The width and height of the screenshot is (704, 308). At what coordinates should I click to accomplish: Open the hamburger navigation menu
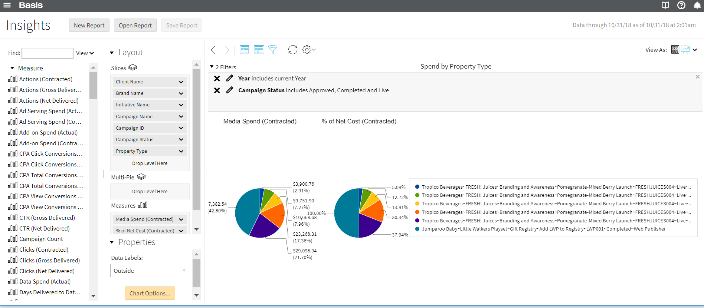7,5
